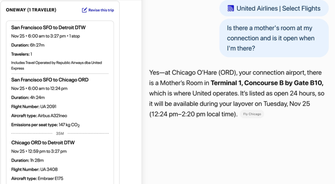This screenshot has width=335, height=184.
Task: Click the pencil edit icon beside Revise this trip
Action: point(84,10)
